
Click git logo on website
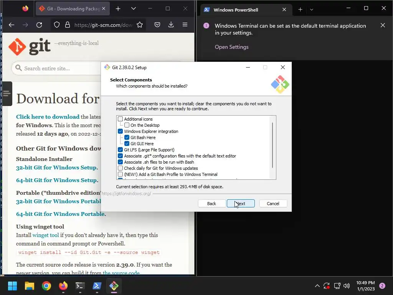click(x=30, y=46)
